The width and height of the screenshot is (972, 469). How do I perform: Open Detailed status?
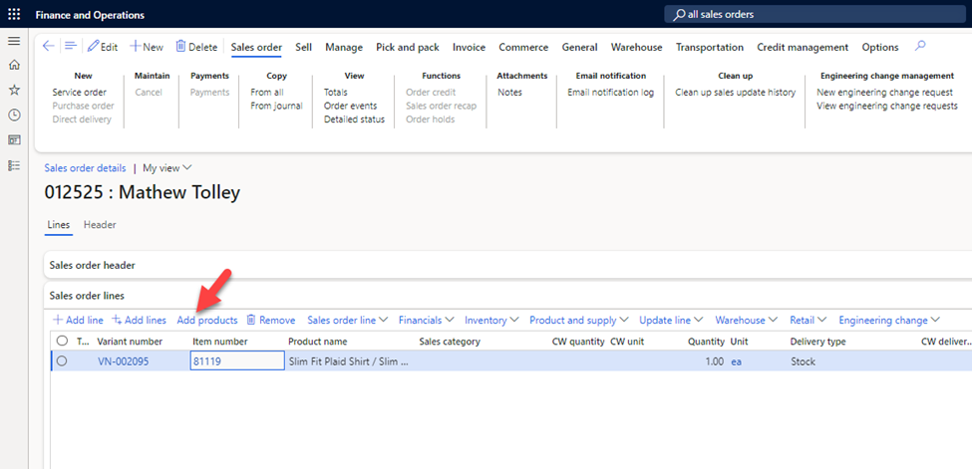click(355, 119)
